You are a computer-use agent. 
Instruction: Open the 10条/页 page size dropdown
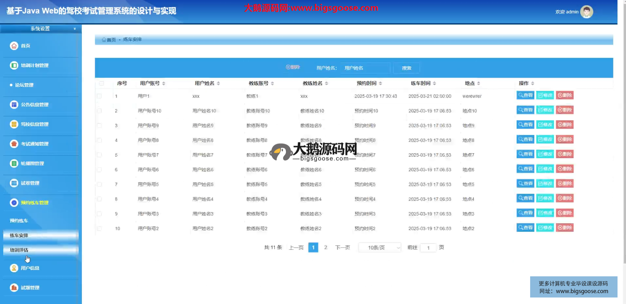[380, 248]
